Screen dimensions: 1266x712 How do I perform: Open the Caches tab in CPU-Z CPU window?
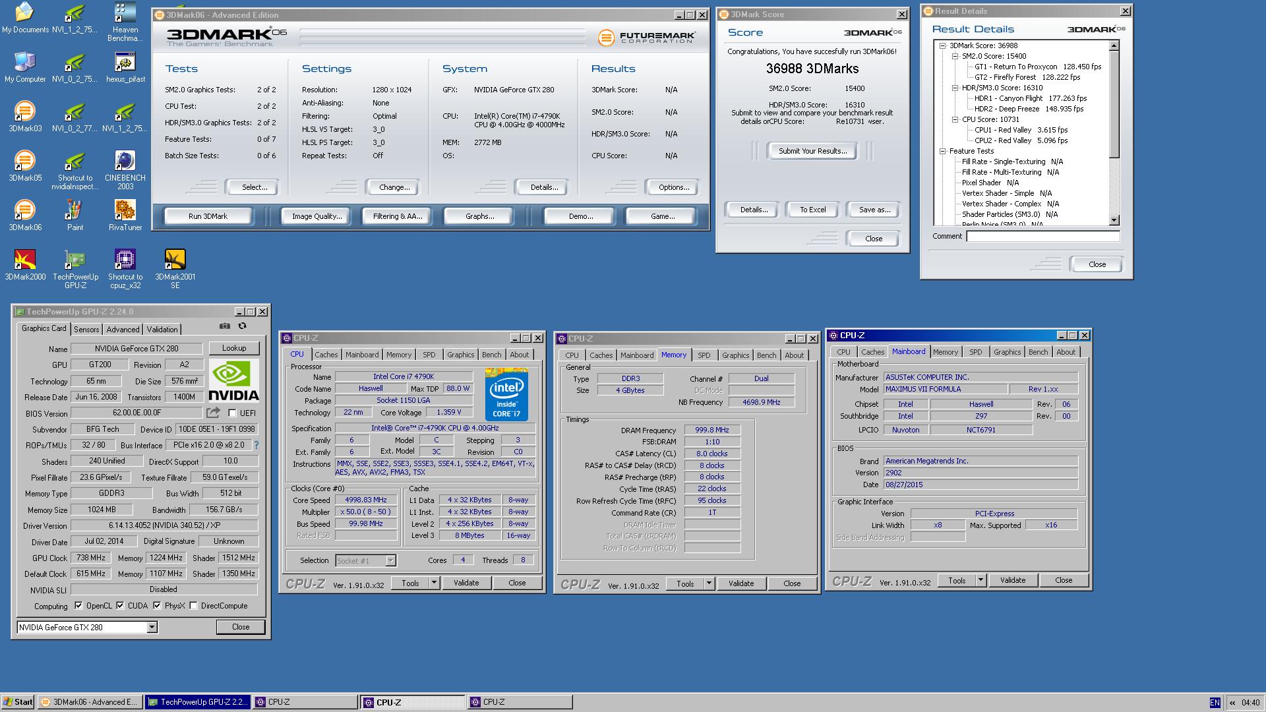(x=326, y=355)
